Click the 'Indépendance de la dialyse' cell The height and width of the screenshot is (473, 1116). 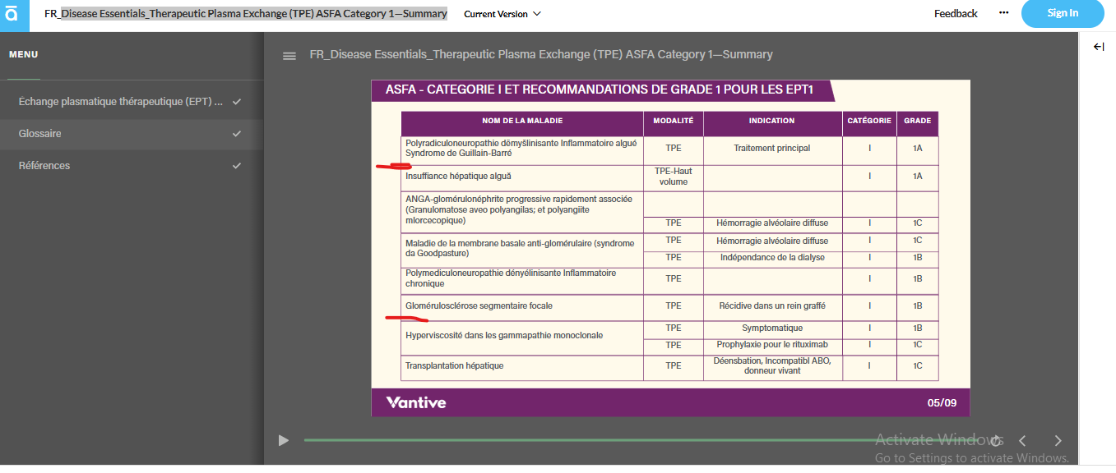click(x=772, y=258)
